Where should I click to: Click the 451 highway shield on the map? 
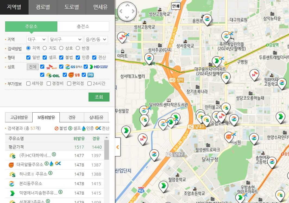[x=141, y=190]
